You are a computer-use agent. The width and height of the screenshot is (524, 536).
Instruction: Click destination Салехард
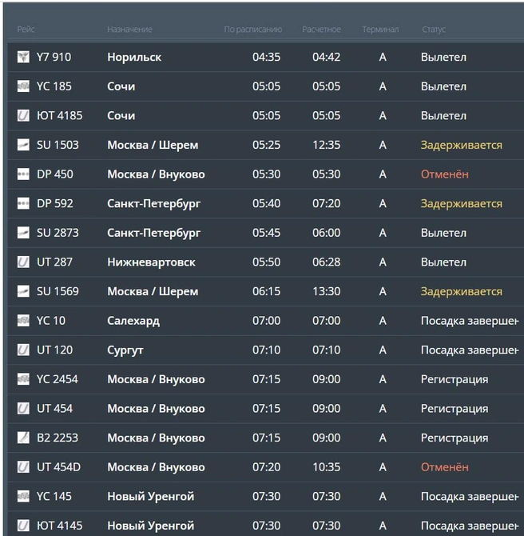(x=133, y=321)
